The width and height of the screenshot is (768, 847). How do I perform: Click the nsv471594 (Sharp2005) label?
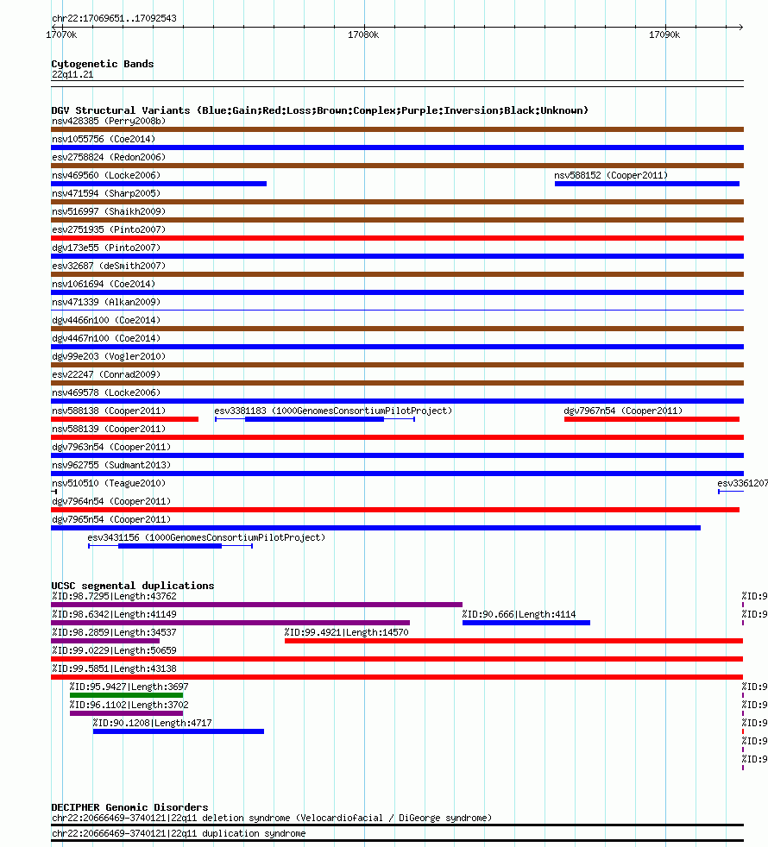pyautogui.click(x=106, y=193)
